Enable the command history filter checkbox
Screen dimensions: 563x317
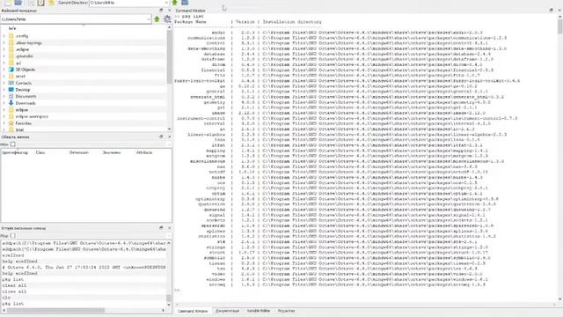(13, 236)
